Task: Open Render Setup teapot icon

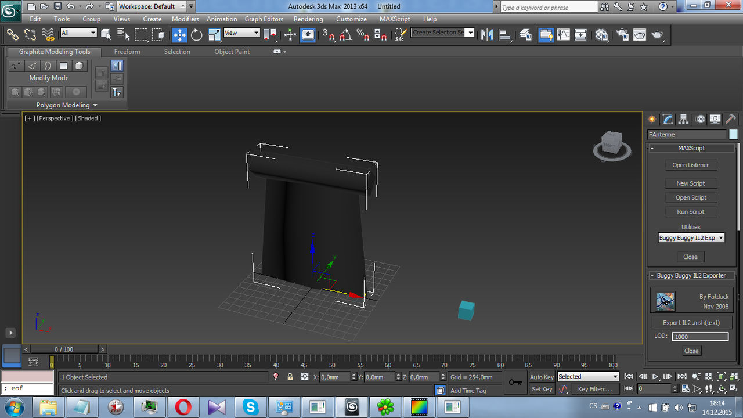Action: coord(622,35)
